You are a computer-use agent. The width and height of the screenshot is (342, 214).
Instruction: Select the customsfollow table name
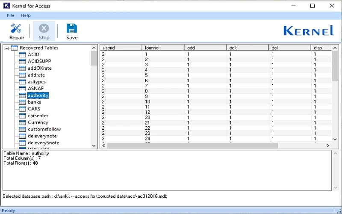pos(44,129)
